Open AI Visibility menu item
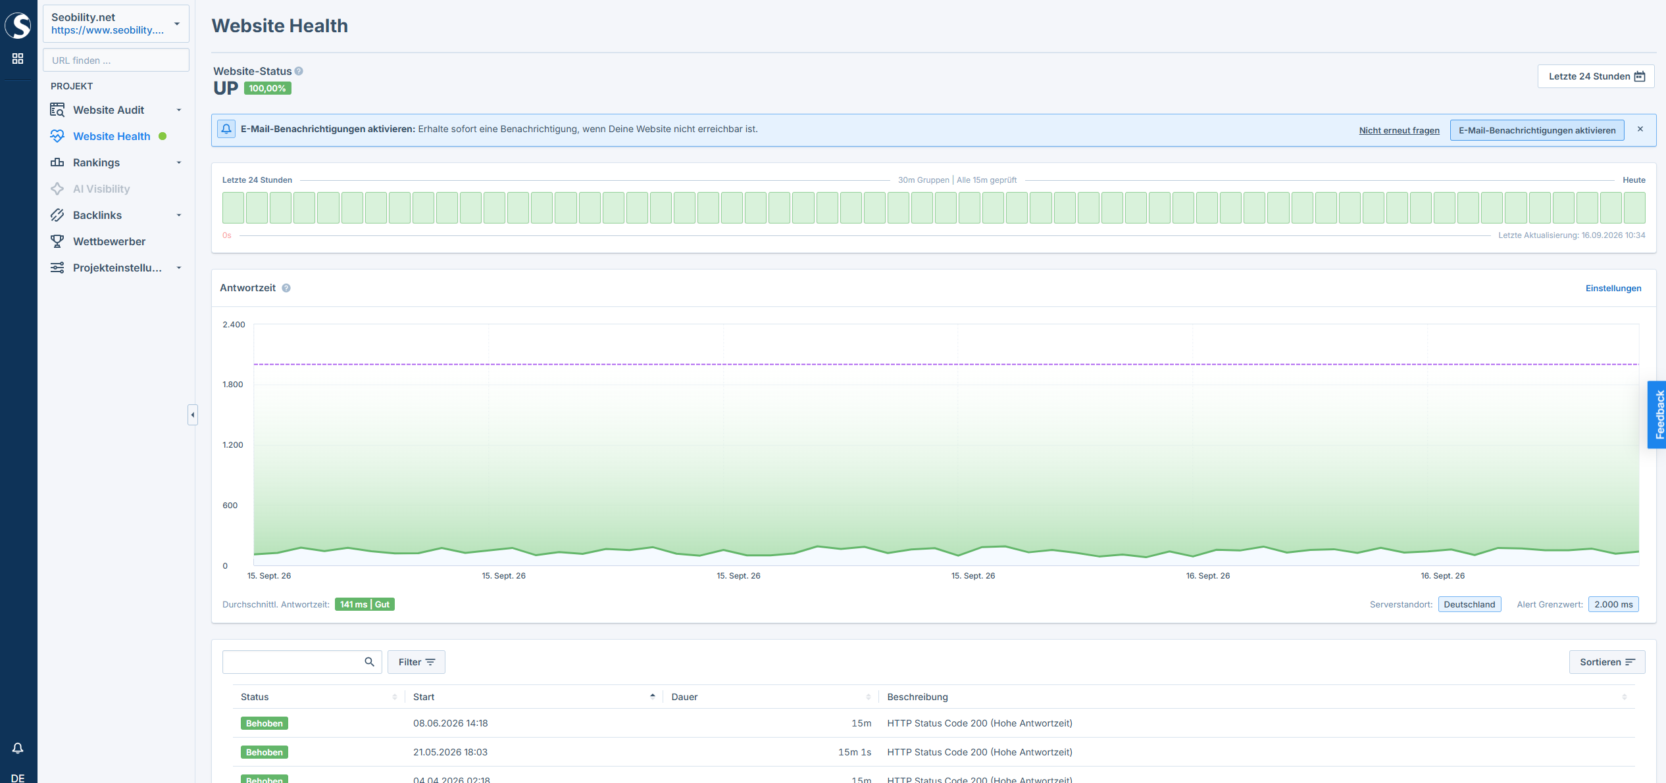1666x783 pixels. tap(101, 189)
